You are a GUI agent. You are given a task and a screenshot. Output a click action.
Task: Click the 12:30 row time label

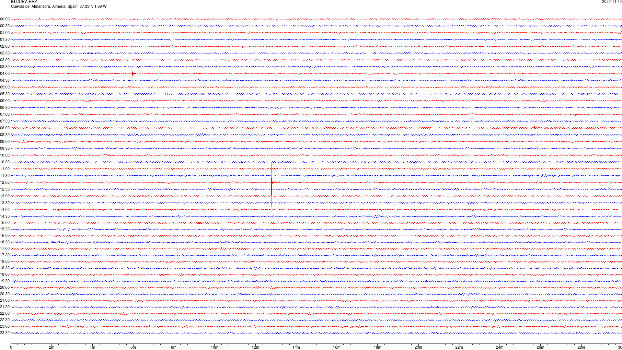[5, 189]
